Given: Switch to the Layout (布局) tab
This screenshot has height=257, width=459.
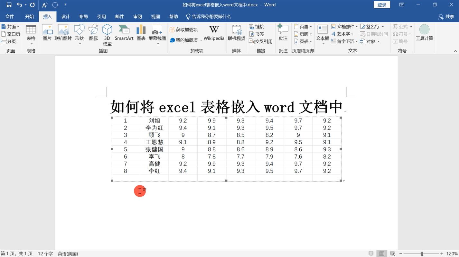Looking at the screenshot, I should 83,16.
